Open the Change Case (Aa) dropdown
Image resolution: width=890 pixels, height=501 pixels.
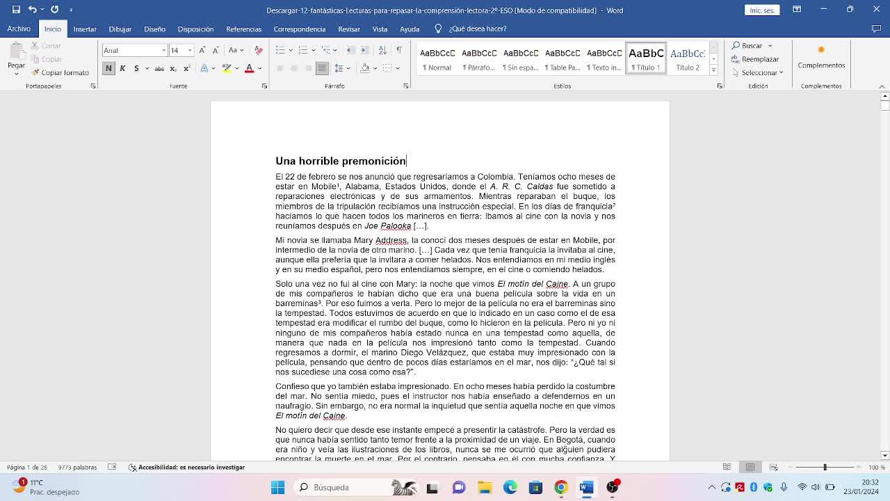click(x=236, y=50)
